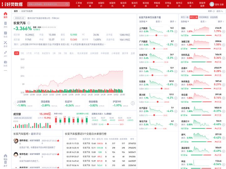Open the 自选 watchlist sidebar icon
226x169 pixels.
tap(5, 33)
